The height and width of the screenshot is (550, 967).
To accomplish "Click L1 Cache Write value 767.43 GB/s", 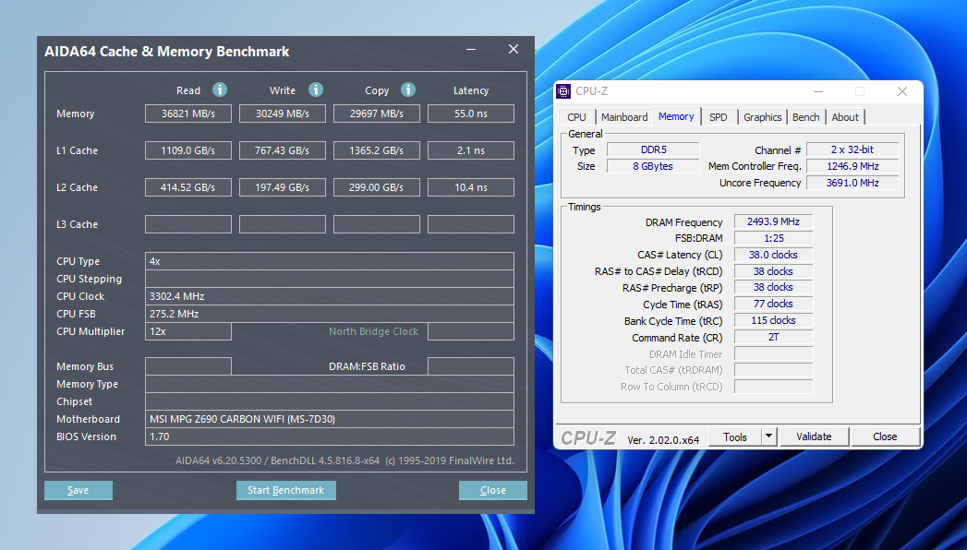I will coord(283,150).
